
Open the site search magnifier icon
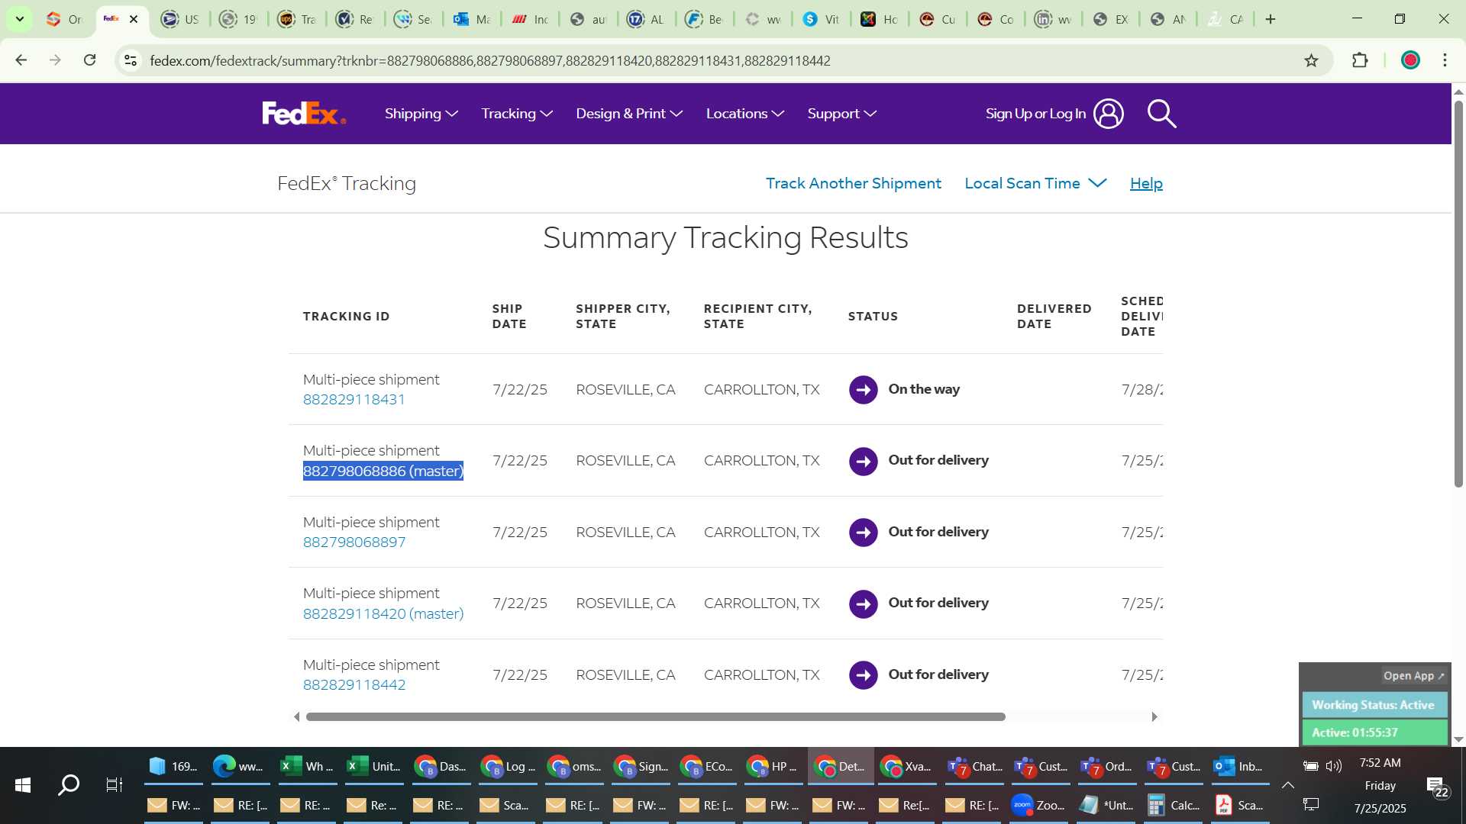[1161, 114]
